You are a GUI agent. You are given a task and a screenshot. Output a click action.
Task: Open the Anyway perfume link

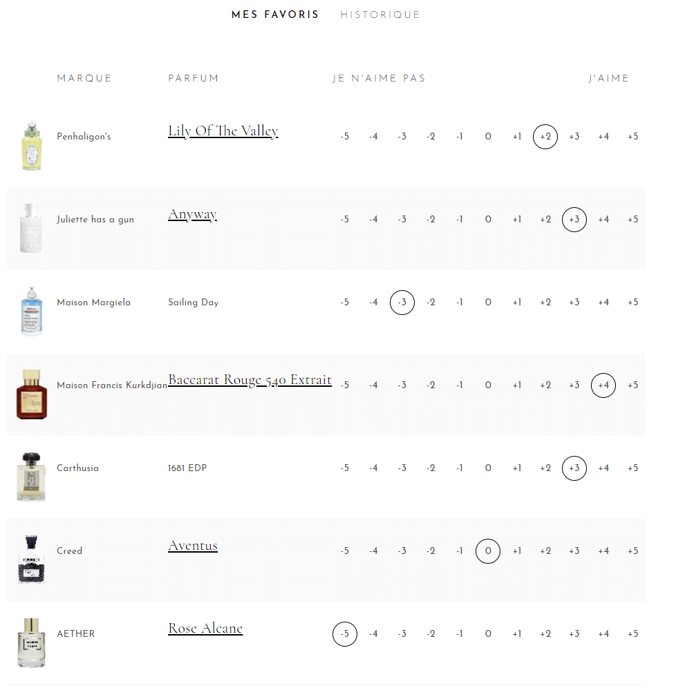[x=192, y=214]
